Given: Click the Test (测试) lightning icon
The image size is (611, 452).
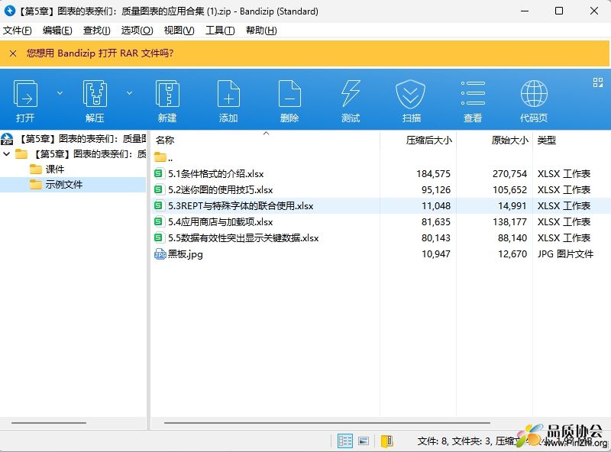Looking at the screenshot, I should [351, 93].
